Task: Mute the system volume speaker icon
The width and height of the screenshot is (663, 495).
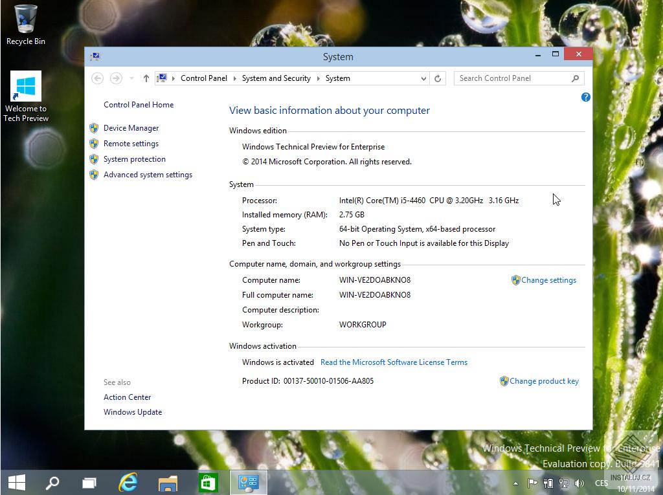Action: [579, 483]
